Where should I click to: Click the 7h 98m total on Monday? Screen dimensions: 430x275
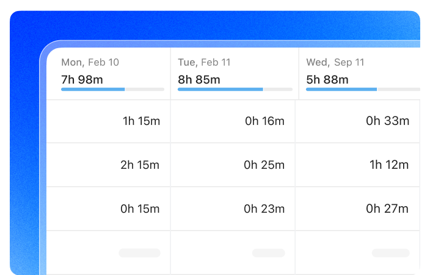click(x=82, y=79)
